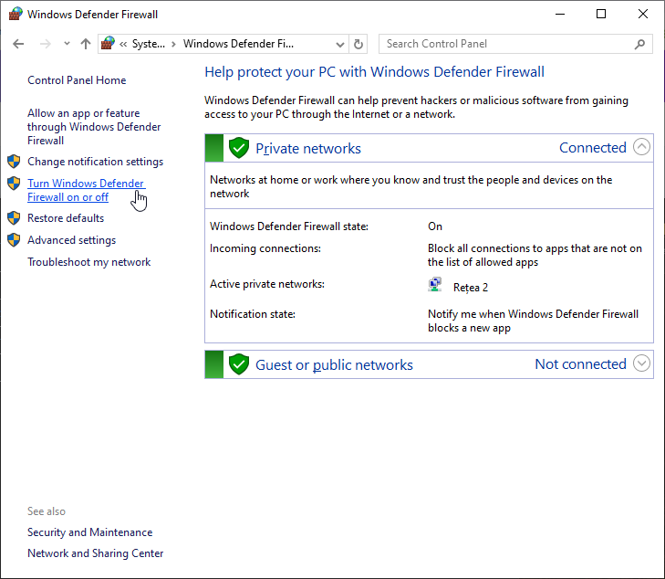Click the title bar Windows Defender Firewall icon
Image resolution: width=665 pixels, height=579 pixels.
pos(16,14)
